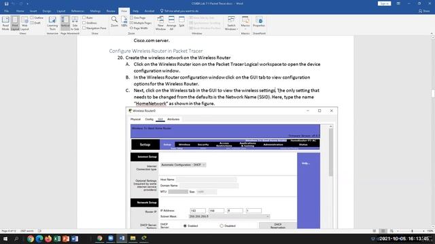Click the Print Layout icon in the status bar
The width and height of the screenshot is (435, 244).
pyautogui.click(x=383, y=230)
